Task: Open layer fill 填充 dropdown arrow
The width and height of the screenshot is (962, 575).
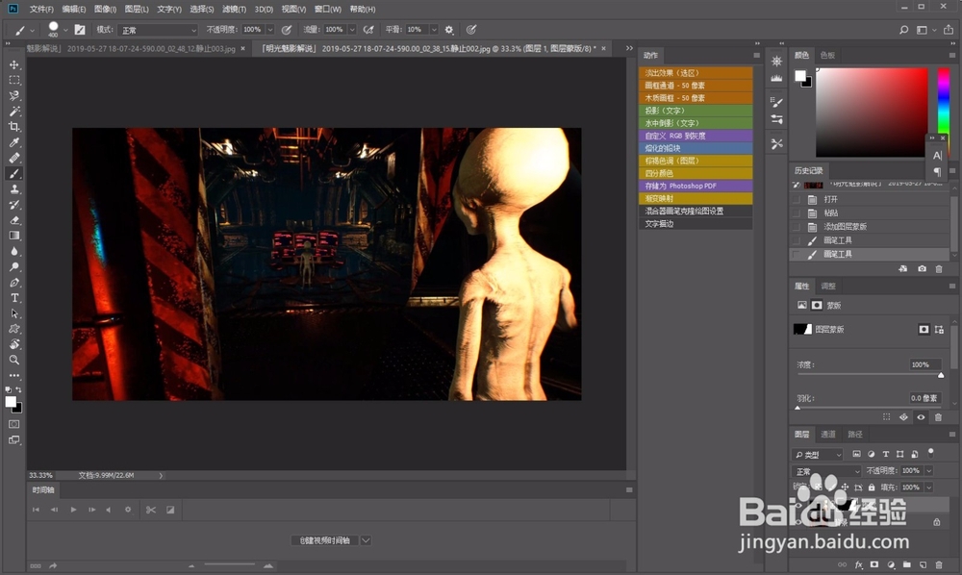Action: click(x=929, y=487)
